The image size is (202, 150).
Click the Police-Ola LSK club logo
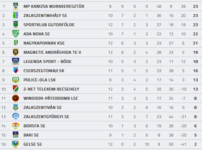coord(15,80)
